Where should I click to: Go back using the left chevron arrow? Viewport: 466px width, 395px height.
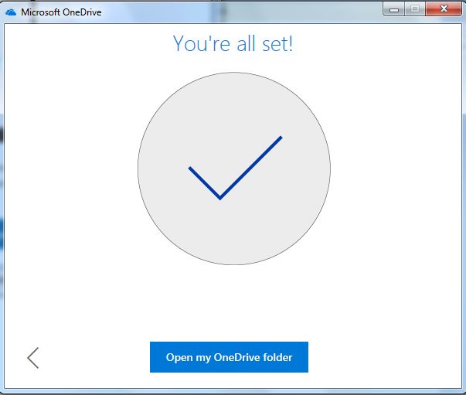(32, 357)
